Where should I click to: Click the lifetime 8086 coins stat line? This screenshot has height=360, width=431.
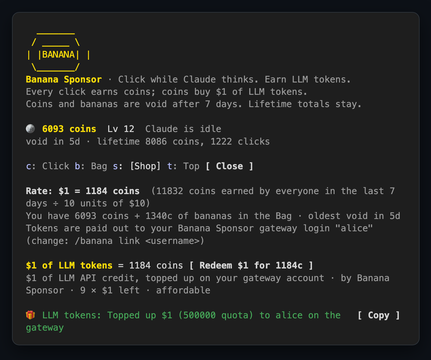coord(183,142)
